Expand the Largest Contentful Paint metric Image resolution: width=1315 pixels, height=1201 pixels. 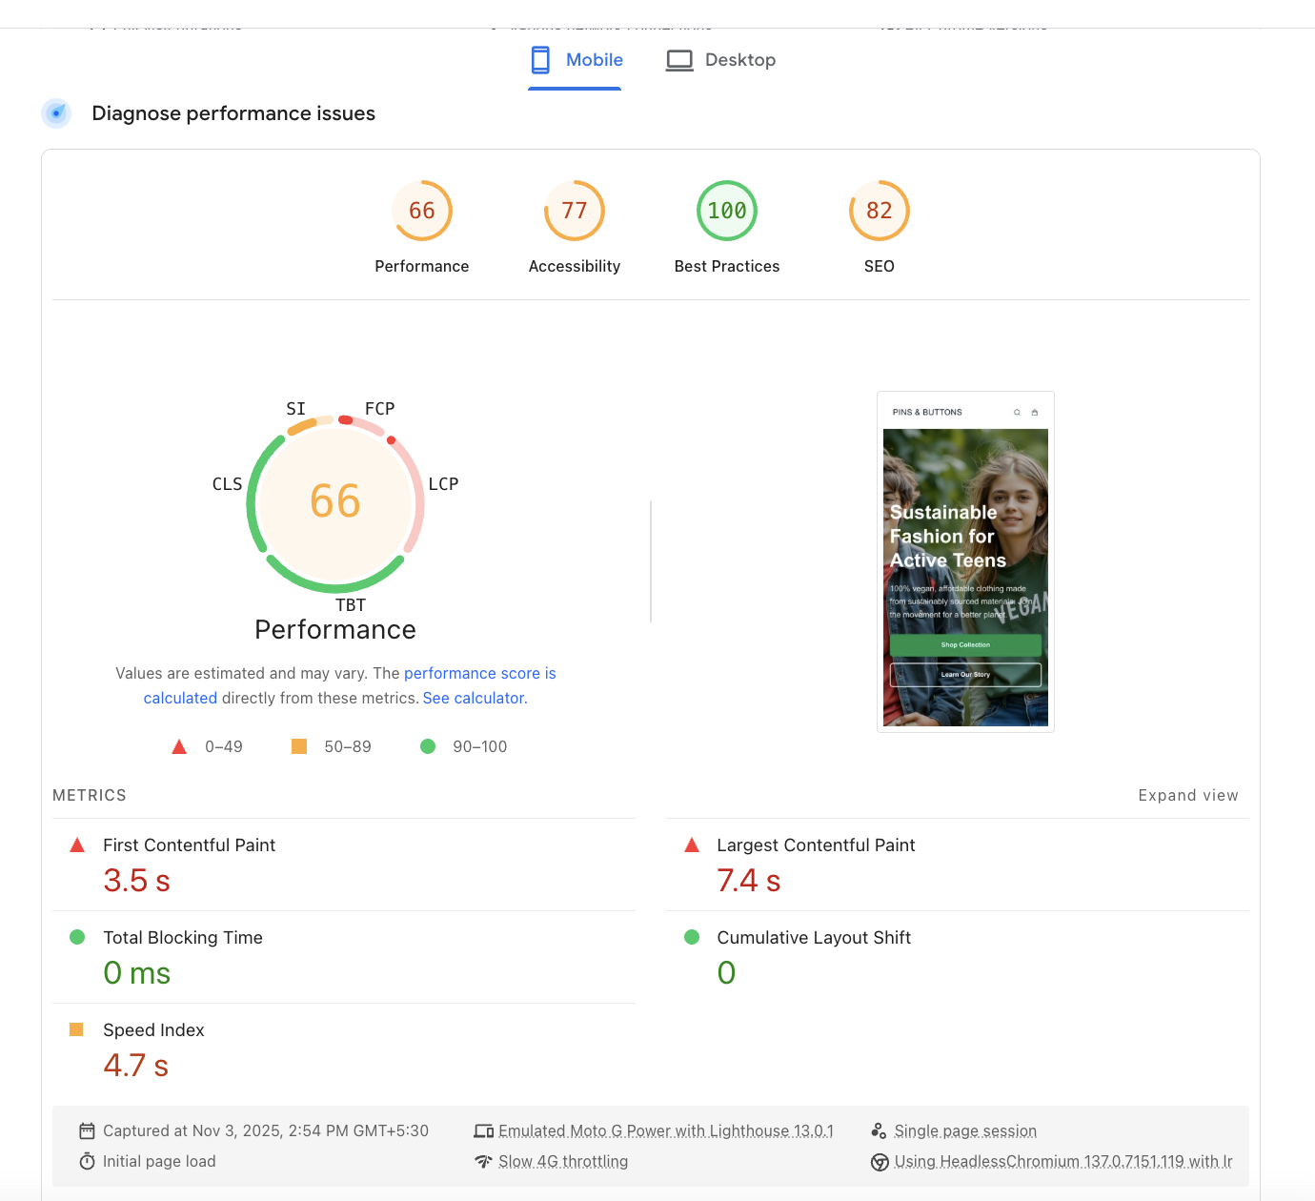click(815, 845)
